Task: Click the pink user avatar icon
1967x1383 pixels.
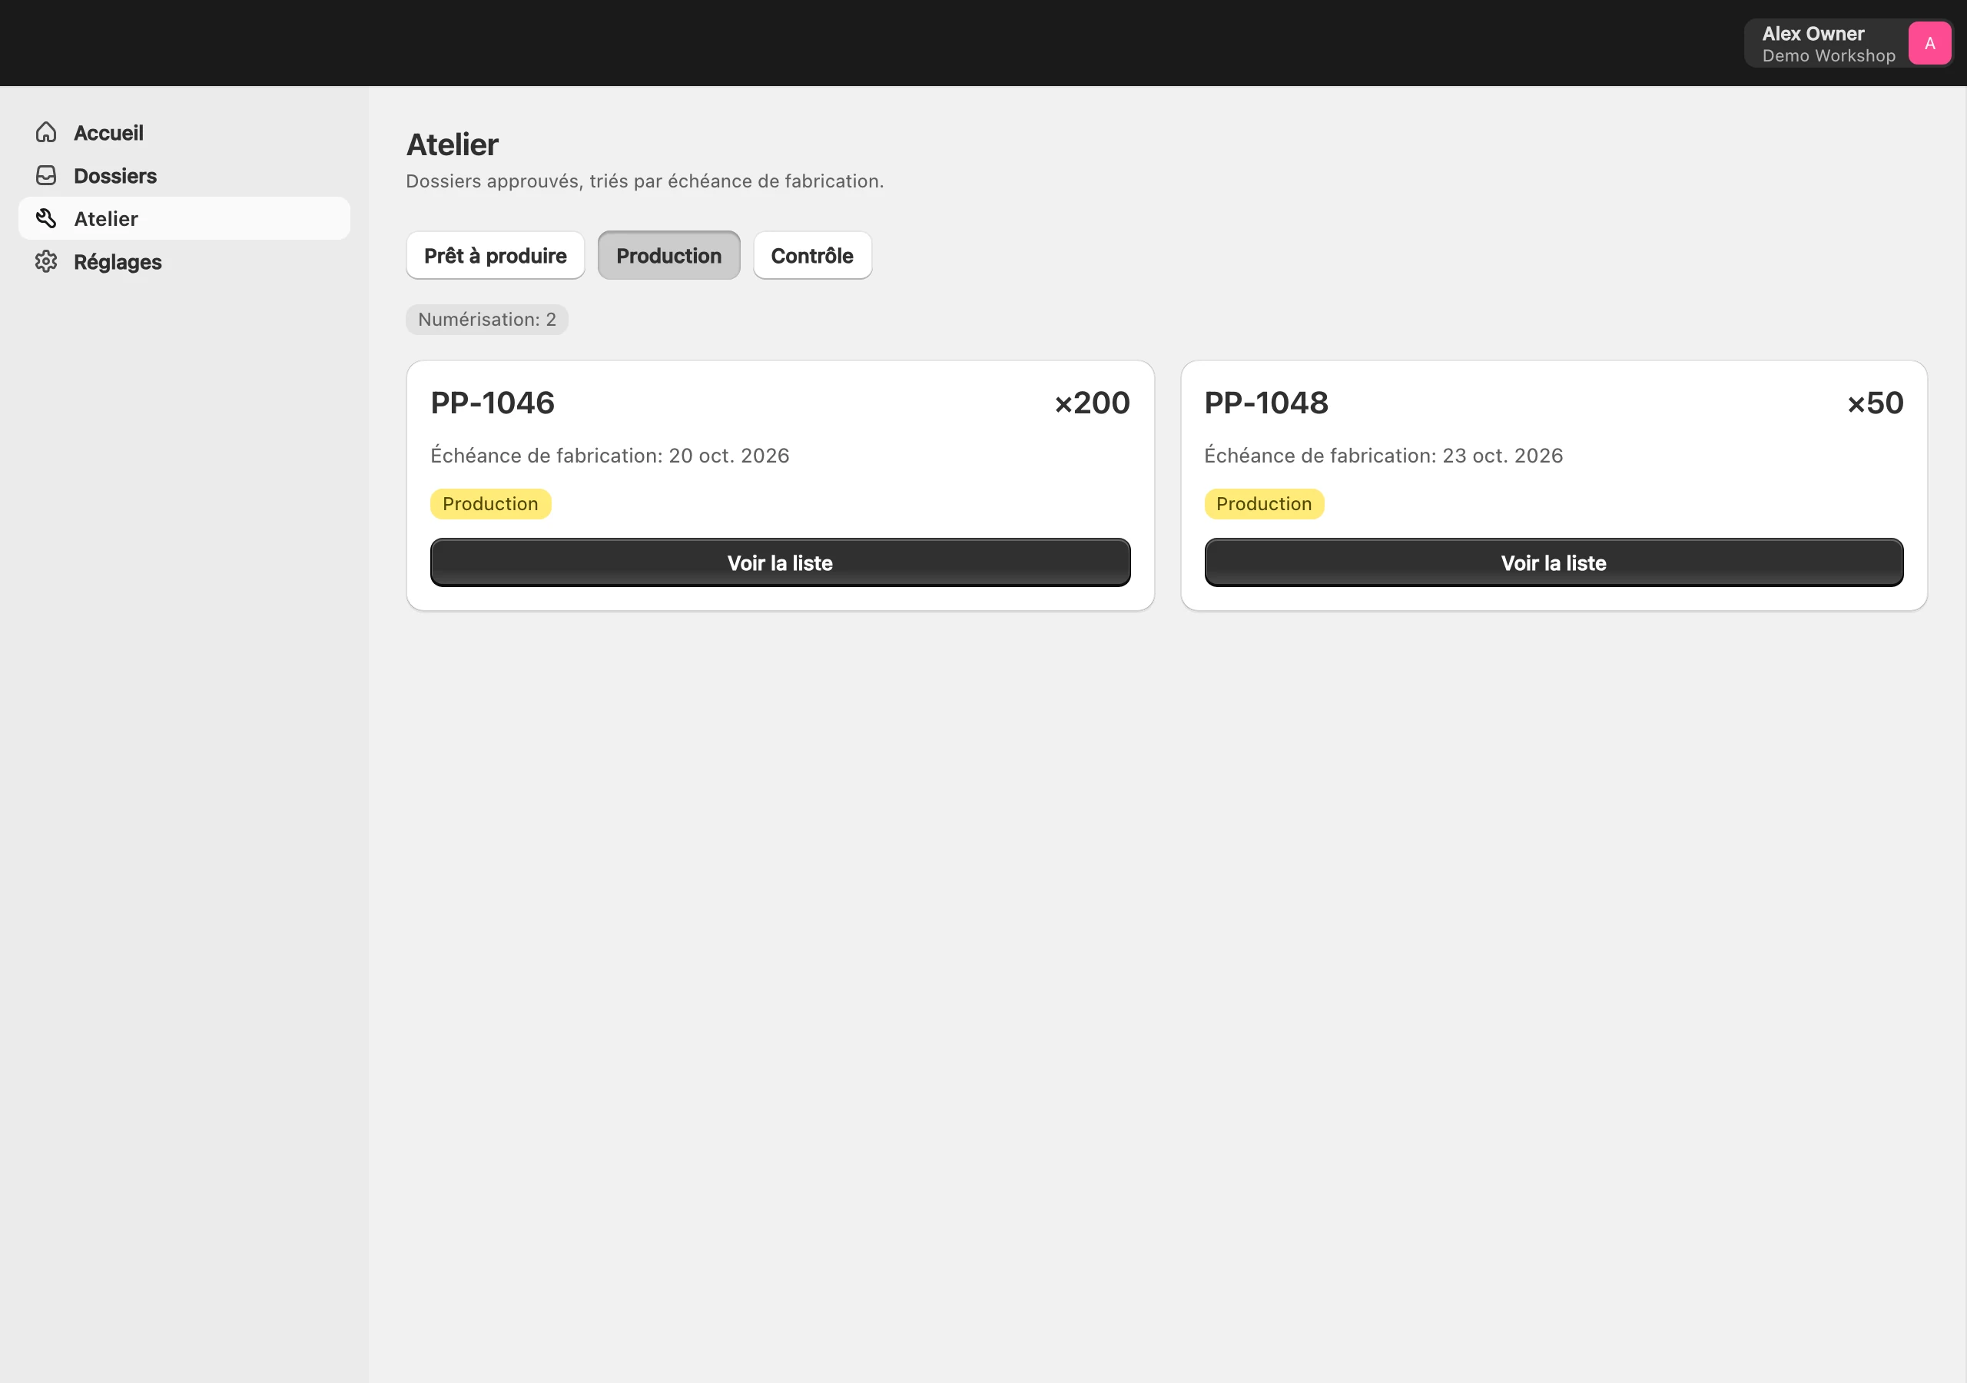Action: pyautogui.click(x=1929, y=43)
